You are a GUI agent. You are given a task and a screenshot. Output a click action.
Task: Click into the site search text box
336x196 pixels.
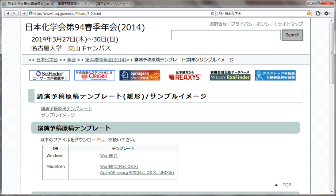coord(225,35)
